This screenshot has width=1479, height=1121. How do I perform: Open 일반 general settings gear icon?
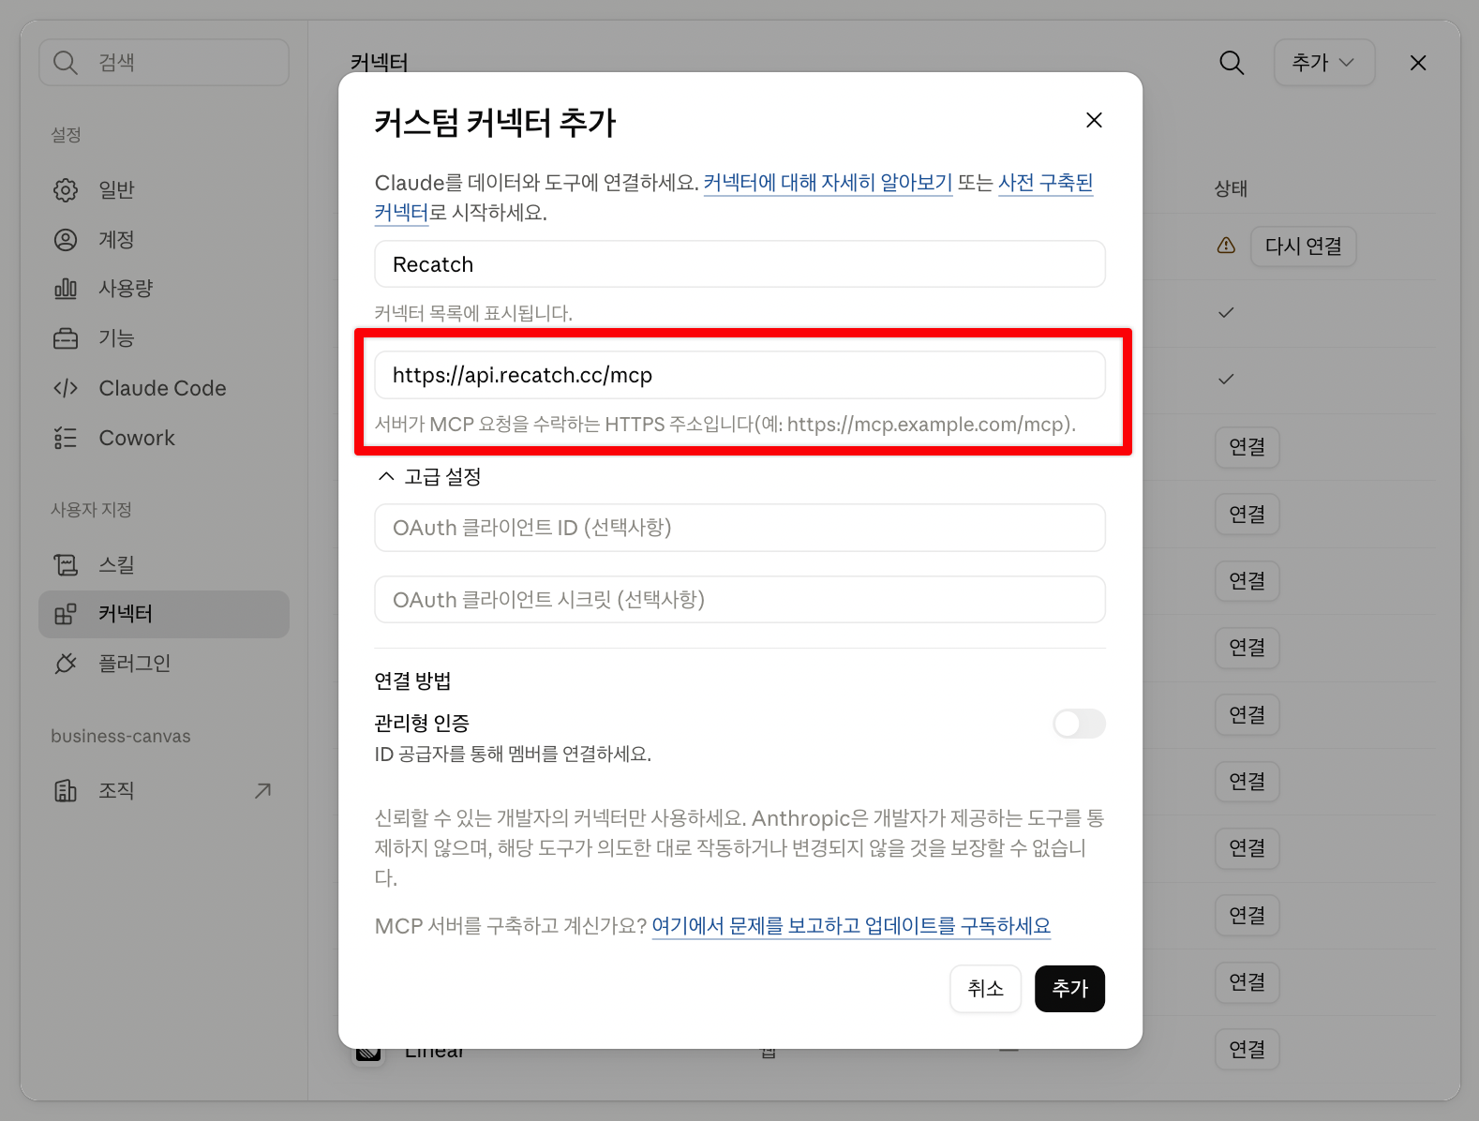66,190
